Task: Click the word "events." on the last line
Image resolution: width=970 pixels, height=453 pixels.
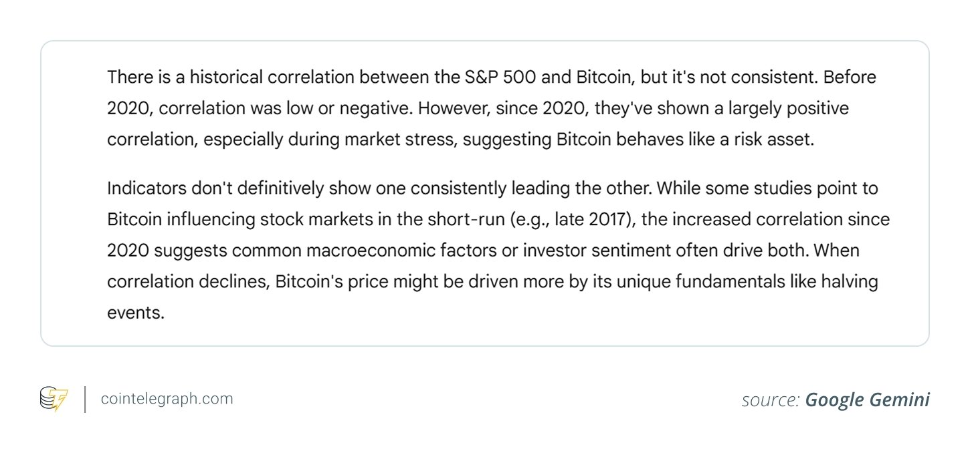Action: tap(135, 313)
